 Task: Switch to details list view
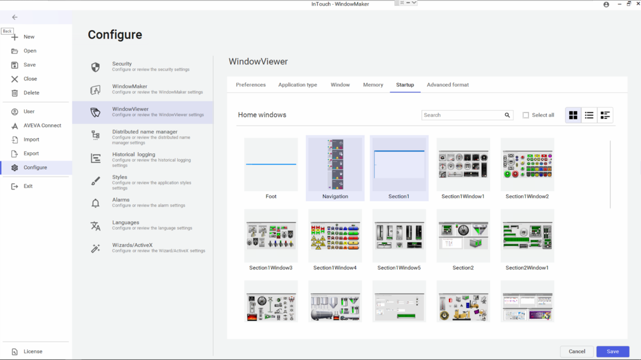click(x=605, y=115)
